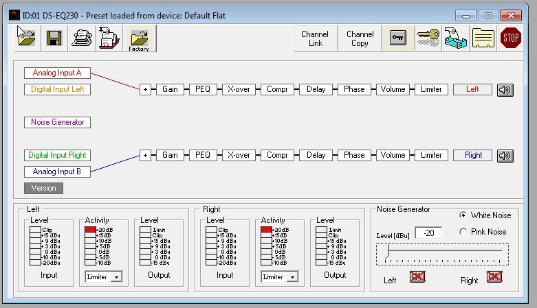Select the White Noise radio button
Image resolution: width=537 pixels, height=308 pixels.
463,215
